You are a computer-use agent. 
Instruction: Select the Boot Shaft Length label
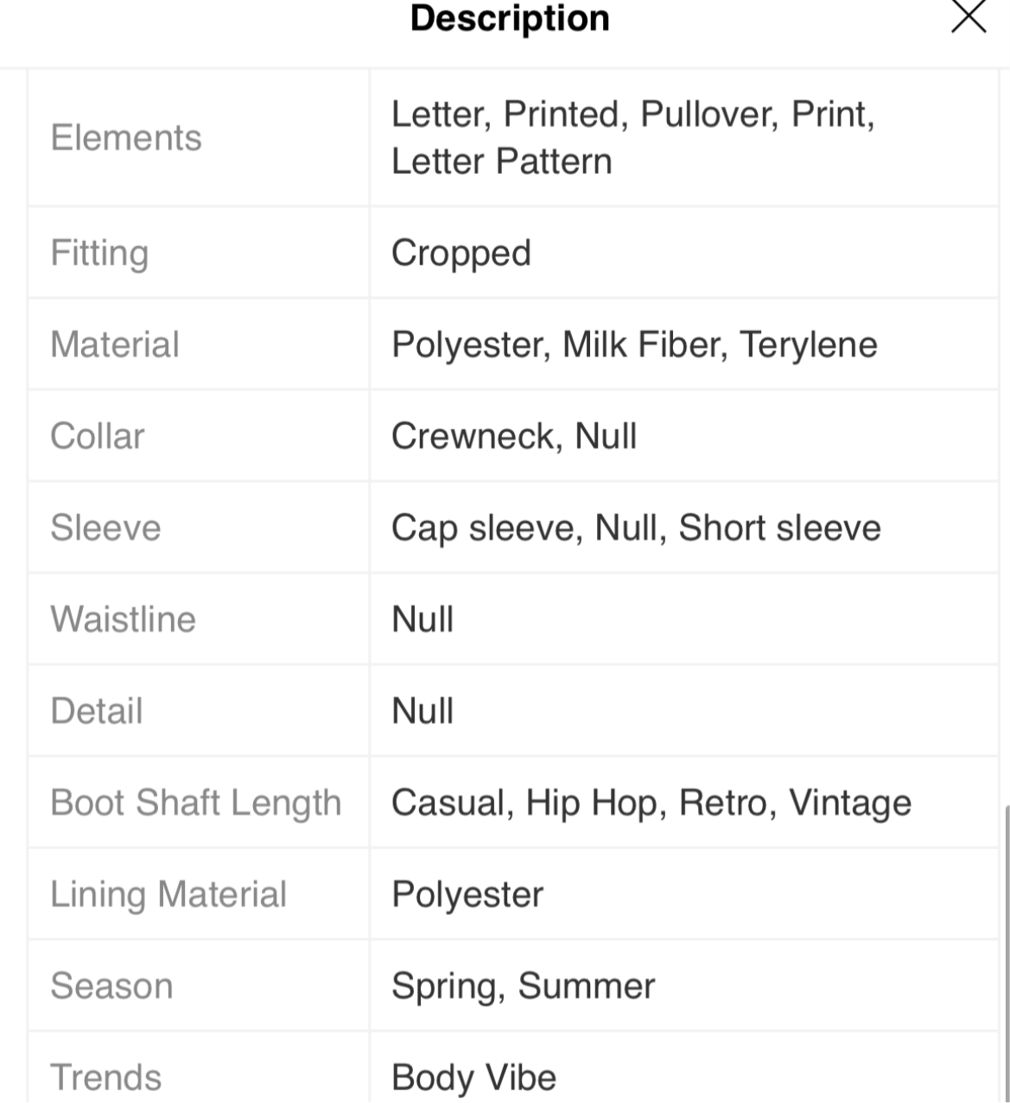(x=196, y=803)
